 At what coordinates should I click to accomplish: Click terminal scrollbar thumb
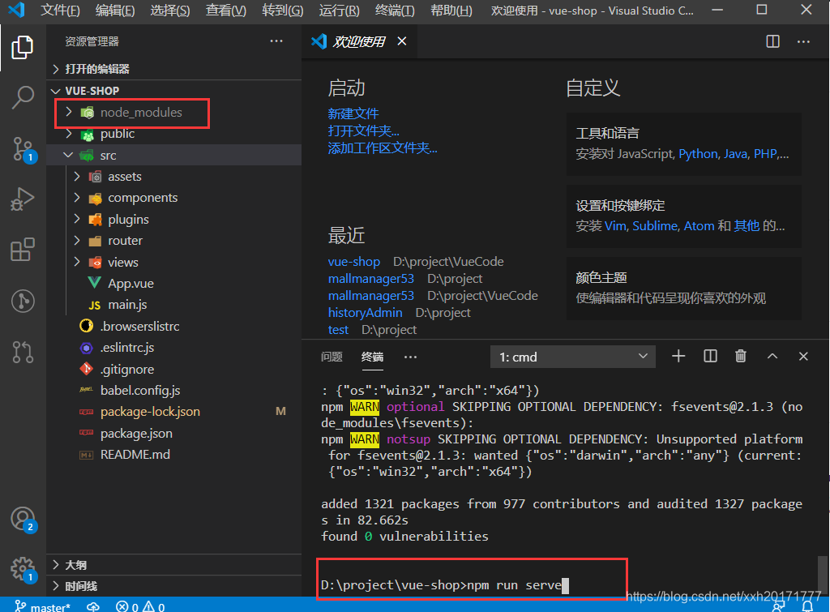[823, 575]
